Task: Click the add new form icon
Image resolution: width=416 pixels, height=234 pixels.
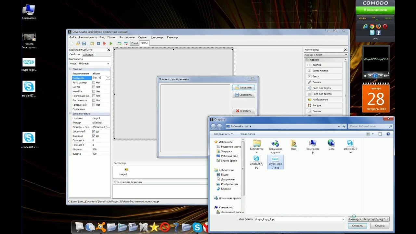Action: click(x=120, y=43)
